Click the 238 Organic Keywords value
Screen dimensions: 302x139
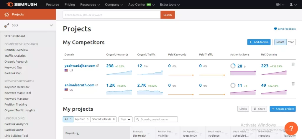110,66
